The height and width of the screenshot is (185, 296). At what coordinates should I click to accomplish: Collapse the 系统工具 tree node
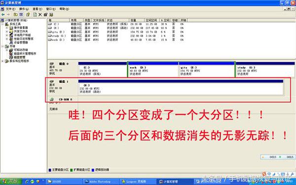[2, 24]
